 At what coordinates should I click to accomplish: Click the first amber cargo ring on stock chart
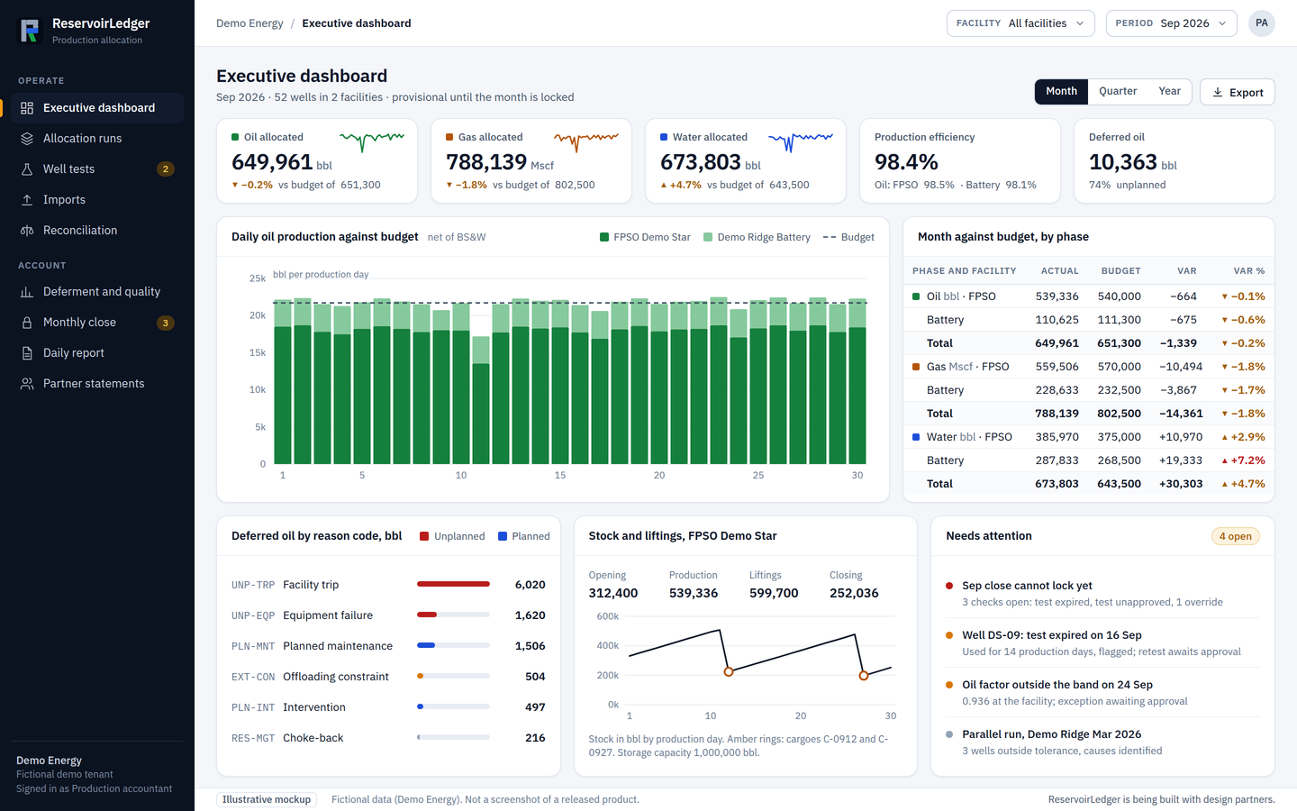(x=729, y=672)
